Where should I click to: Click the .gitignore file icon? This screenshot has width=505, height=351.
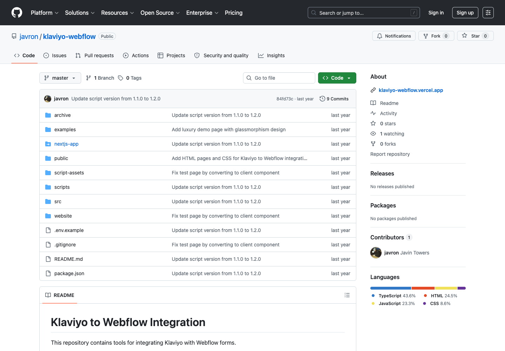pos(48,245)
